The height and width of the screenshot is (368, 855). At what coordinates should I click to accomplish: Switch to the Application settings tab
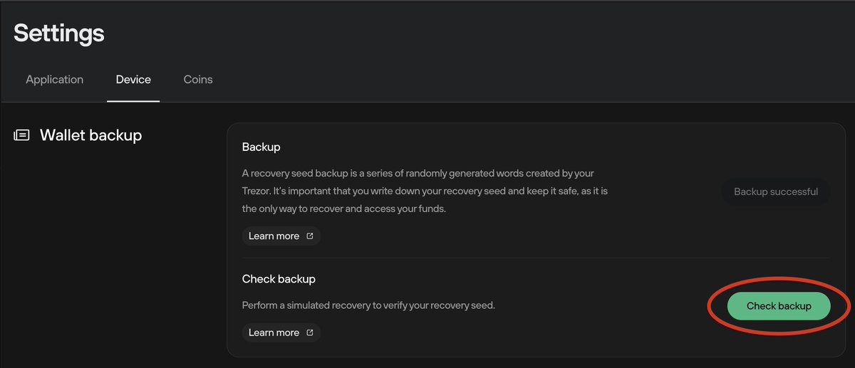coord(55,80)
